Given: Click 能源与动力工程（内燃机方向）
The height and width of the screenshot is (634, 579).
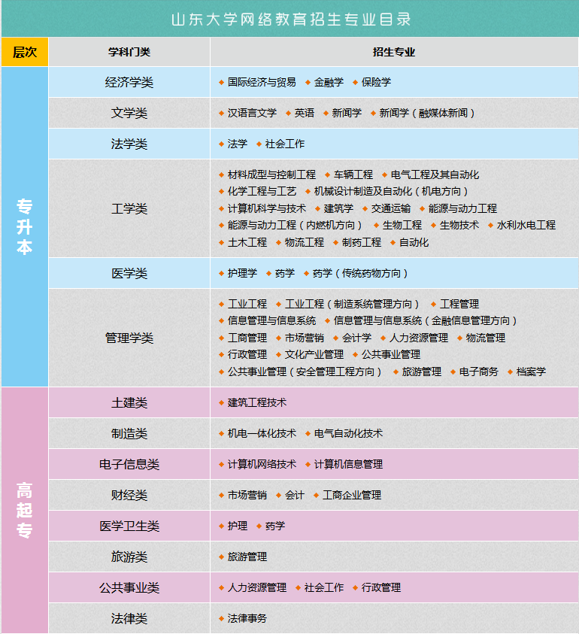Looking at the screenshot, I should coord(295,225).
